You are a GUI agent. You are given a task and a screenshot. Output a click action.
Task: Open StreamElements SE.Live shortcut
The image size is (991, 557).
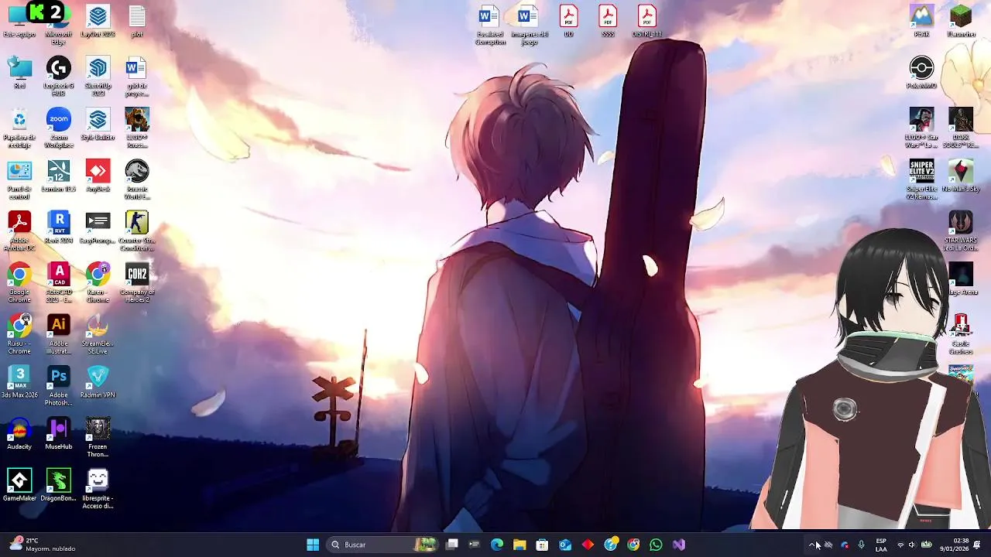point(98,333)
